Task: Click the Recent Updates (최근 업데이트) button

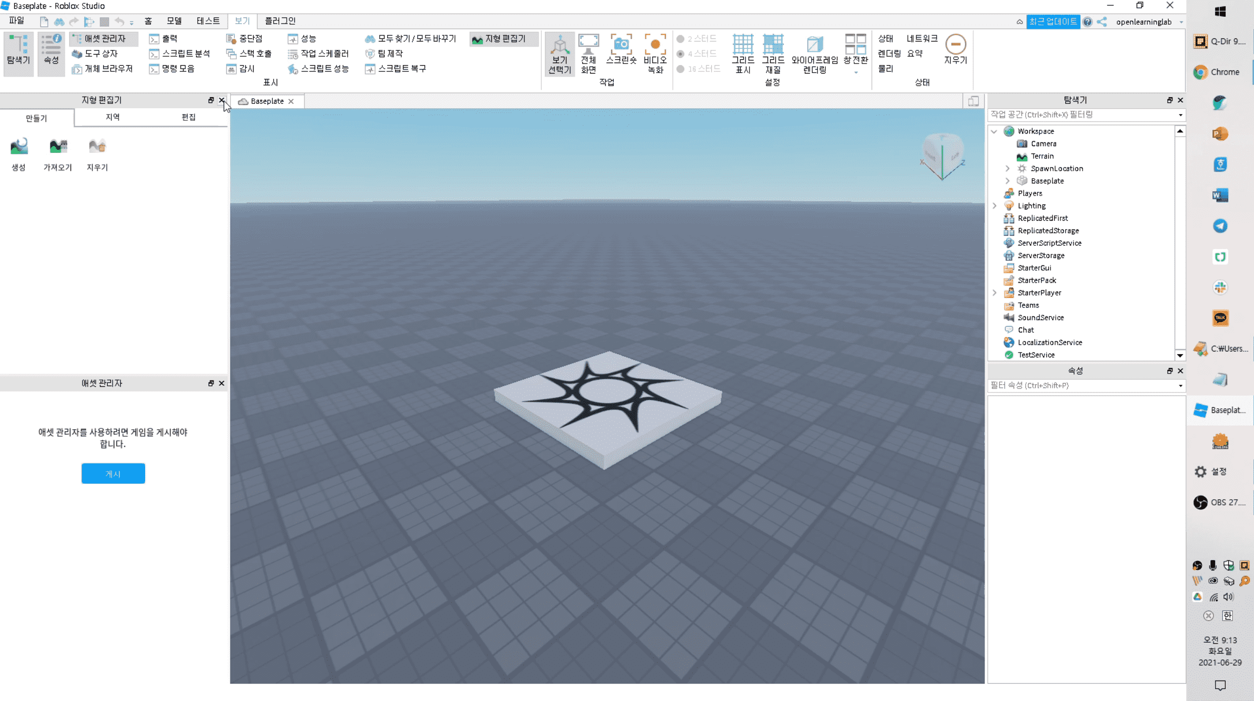Action: point(1053,22)
